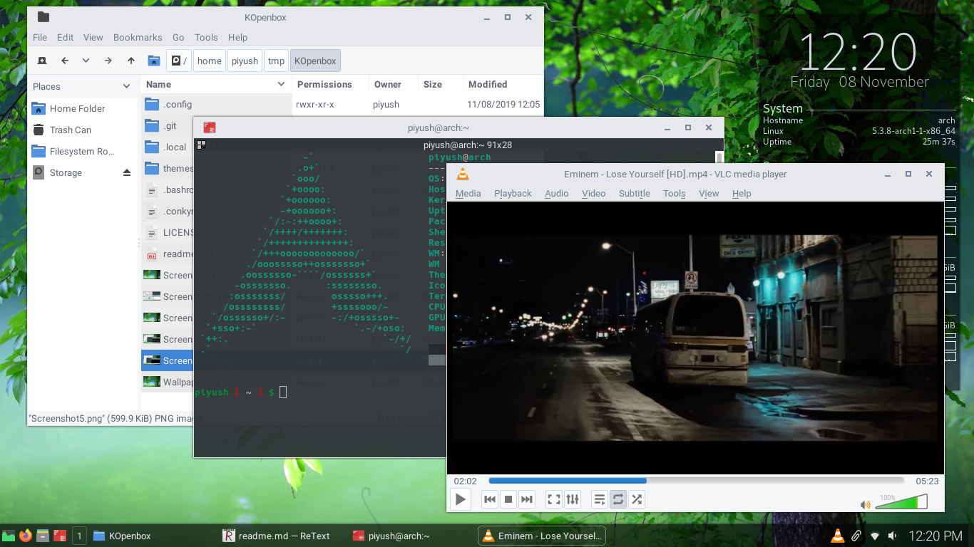Stop playback in VLC
This screenshot has height=547, width=974.
click(508, 499)
